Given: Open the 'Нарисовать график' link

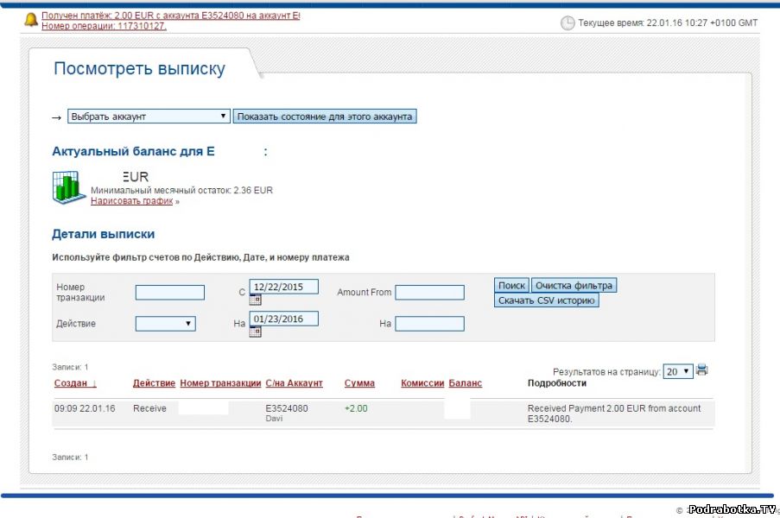Looking at the screenshot, I should pos(132,201).
